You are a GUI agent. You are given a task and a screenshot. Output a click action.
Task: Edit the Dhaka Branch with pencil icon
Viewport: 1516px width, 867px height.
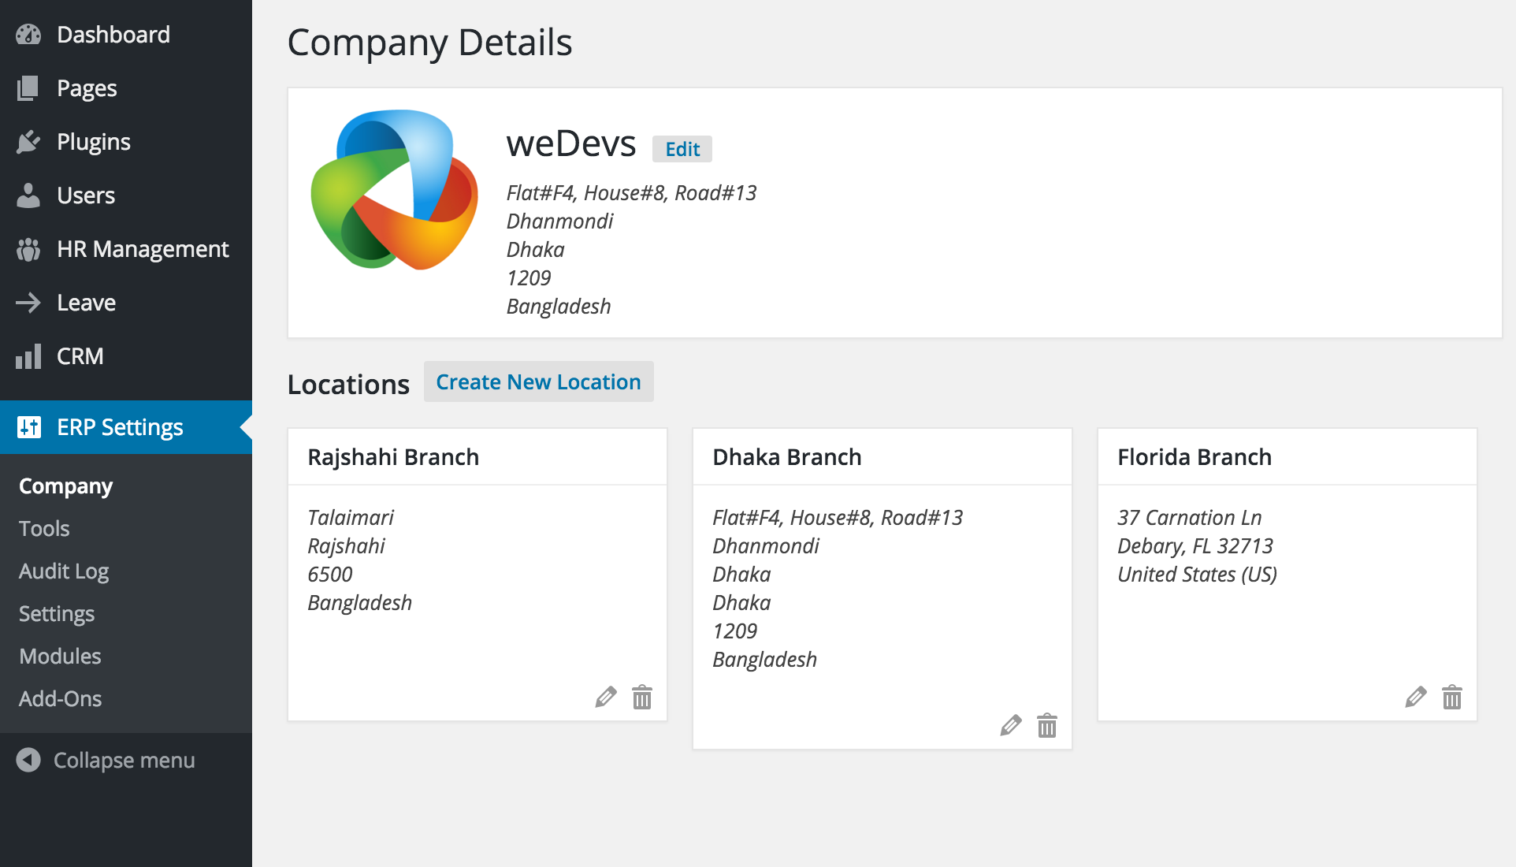[1011, 725]
